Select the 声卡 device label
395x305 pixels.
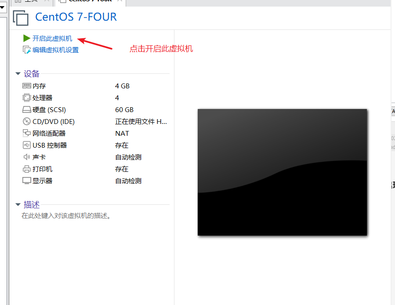39,157
